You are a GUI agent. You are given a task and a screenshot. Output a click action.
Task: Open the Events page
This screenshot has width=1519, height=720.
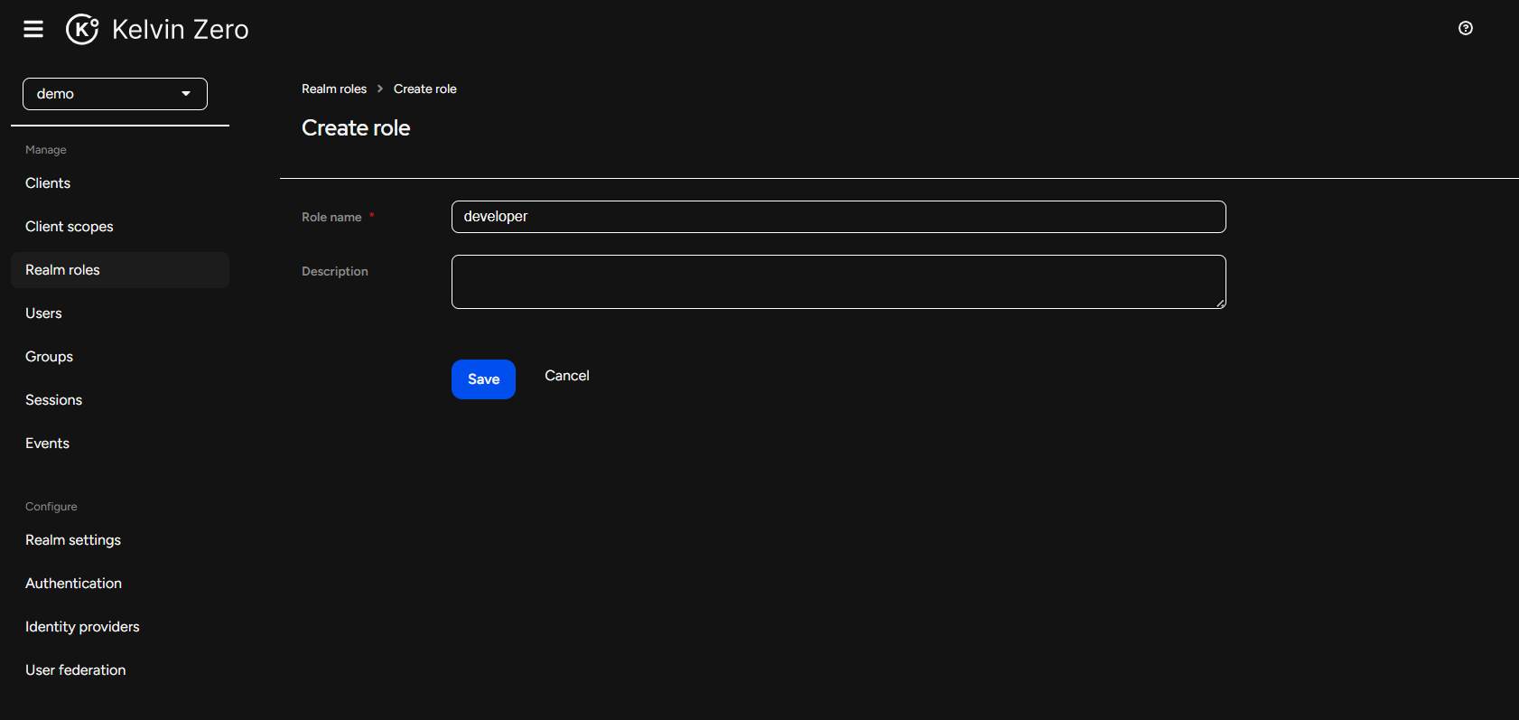click(x=47, y=444)
